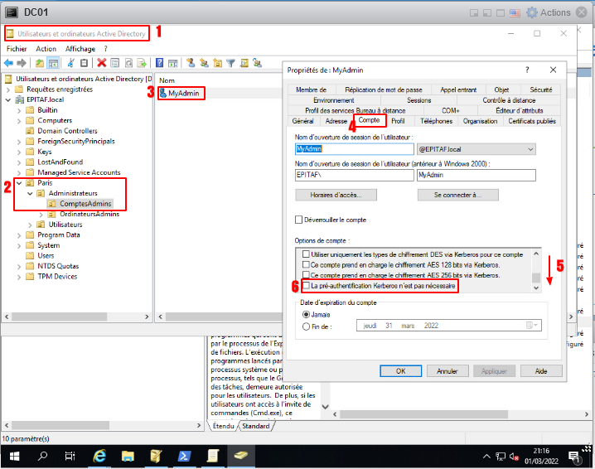This screenshot has height=469, width=595.
Task: Click OK in the MyAdmin properties dialog
Action: tap(399, 370)
